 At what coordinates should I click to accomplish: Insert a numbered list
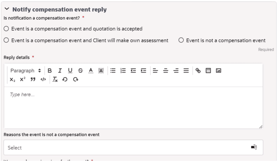coord(123,71)
